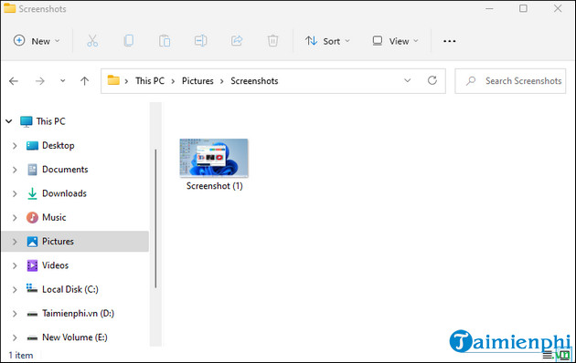The image size is (576, 363).
Task: Select Documents label in navigation pane
Action: pyautogui.click(x=65, y=170)
